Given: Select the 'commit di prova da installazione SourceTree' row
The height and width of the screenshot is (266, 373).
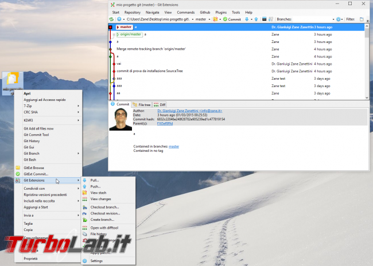Looking at the screenshot, I should click(x=236, y=71).
